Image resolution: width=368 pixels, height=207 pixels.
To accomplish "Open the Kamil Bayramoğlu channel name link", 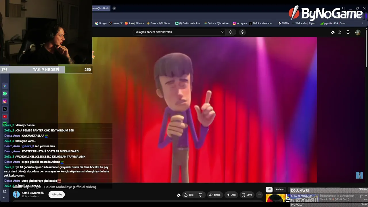I will tap(33, 193).
